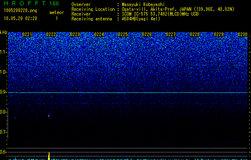Click the 0227 time marker
Viewport: 251px width, 160px height.
pyautogui.click(x=171, y=34)
